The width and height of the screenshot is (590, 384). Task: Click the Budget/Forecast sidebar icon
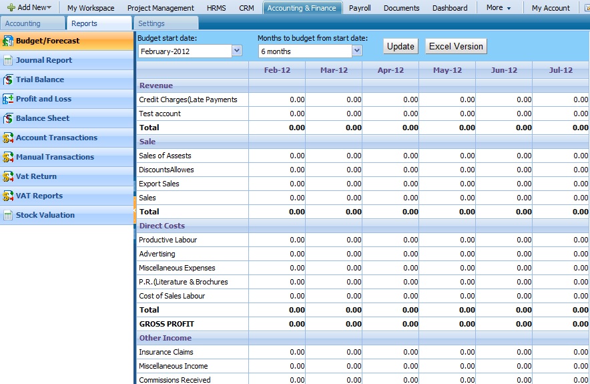8,41
